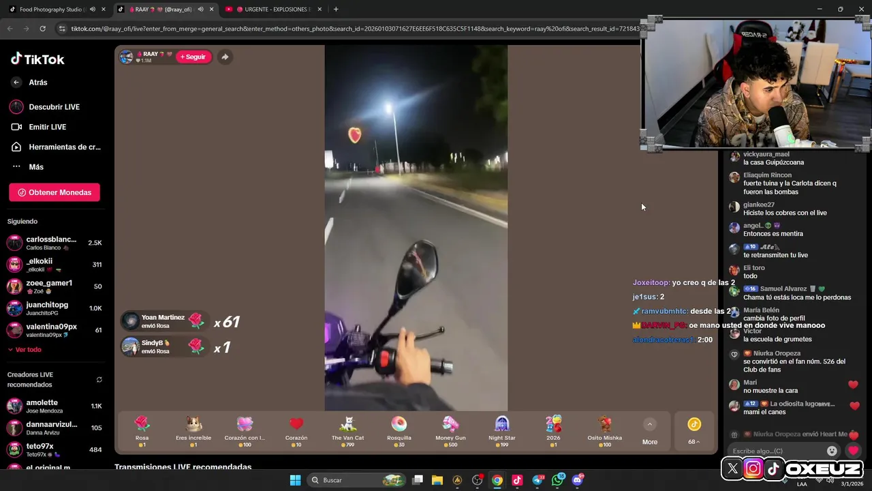Screen dimensions: 872x491
Task: Send the Eres increíble gift
Action: pos(193,431)
